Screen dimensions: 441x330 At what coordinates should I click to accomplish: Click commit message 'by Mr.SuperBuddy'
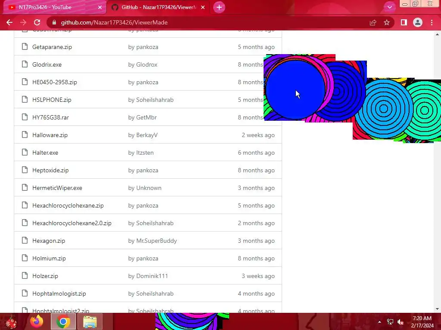coord(152,241)
